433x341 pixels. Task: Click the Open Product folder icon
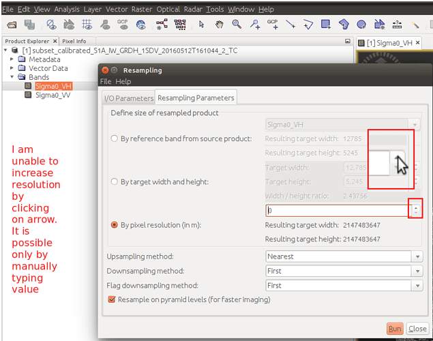click(x=12, y=25)
